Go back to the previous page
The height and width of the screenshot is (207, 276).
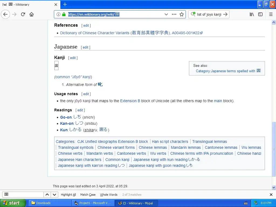pos(5,14)
